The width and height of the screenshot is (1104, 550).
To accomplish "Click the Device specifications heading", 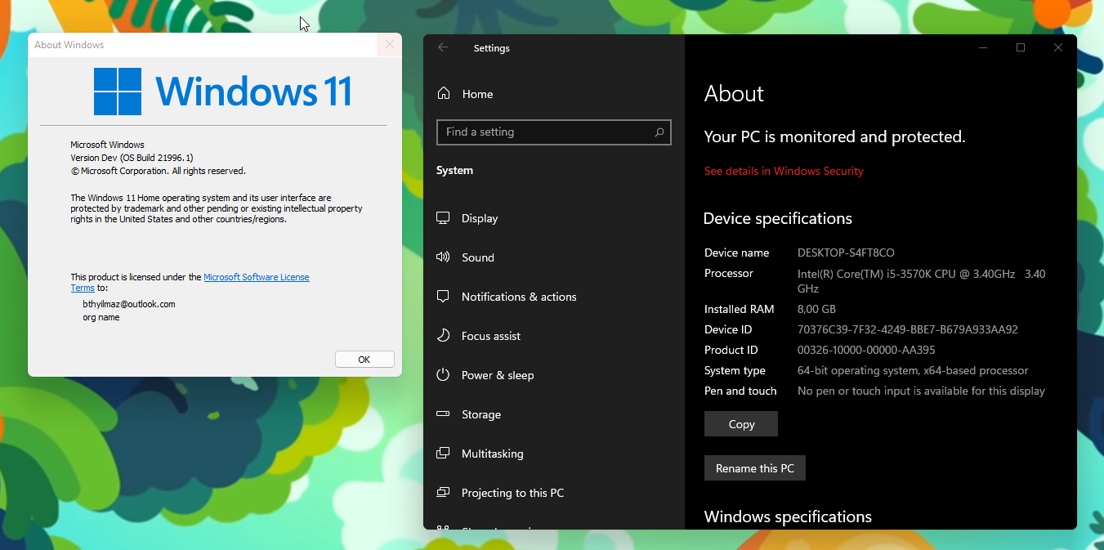I will (778, 218).
